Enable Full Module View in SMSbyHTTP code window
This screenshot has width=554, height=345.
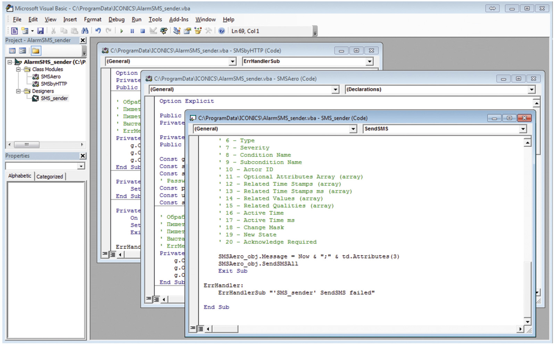point(112,254)
